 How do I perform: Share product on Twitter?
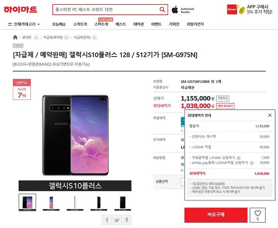[117, 220]
